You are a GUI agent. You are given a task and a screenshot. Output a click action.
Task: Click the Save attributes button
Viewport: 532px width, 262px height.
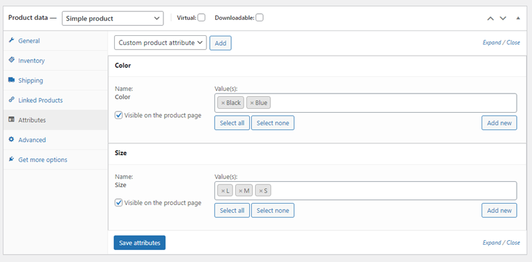[139, 243]
